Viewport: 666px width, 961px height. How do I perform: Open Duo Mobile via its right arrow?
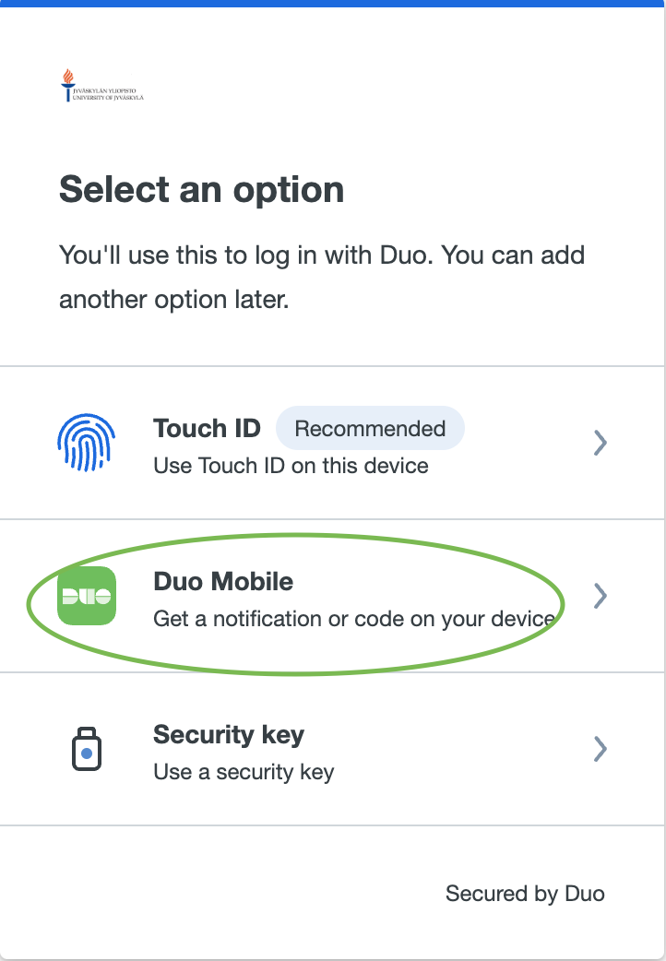point(601,596)
